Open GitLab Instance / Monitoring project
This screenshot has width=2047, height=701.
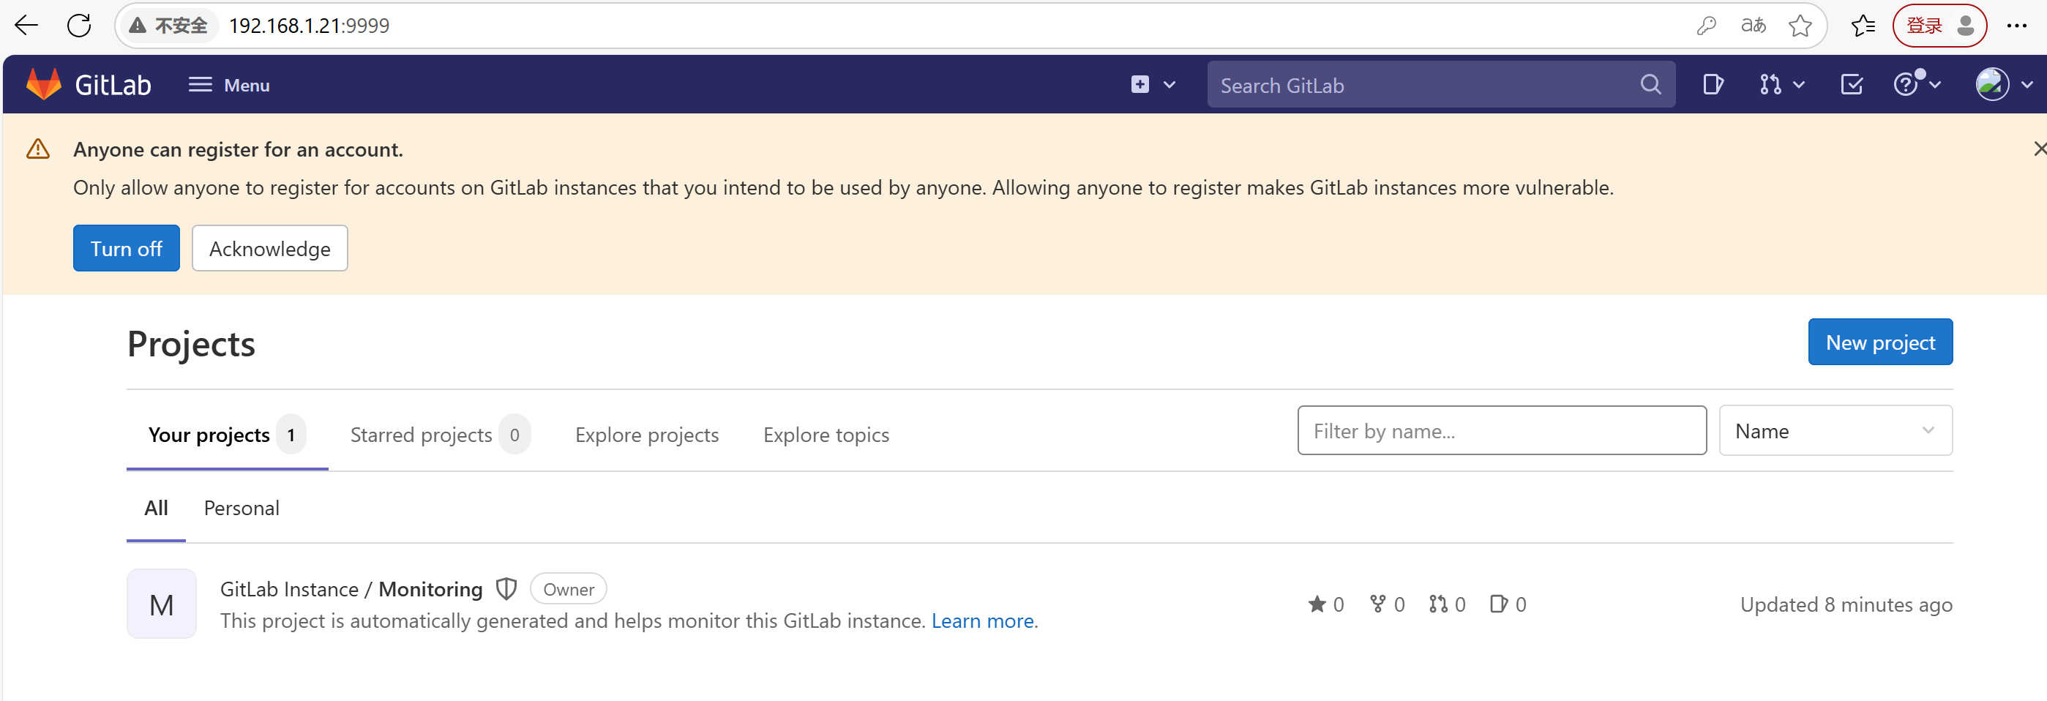(351, 590)
